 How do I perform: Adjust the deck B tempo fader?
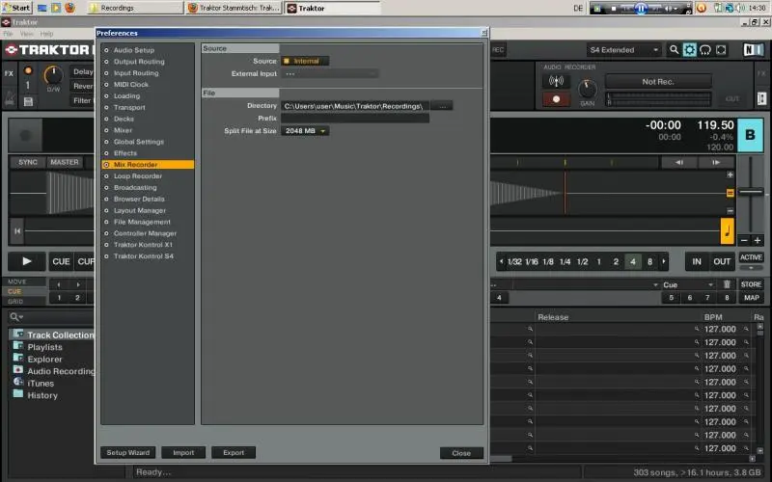coord(751,194)
